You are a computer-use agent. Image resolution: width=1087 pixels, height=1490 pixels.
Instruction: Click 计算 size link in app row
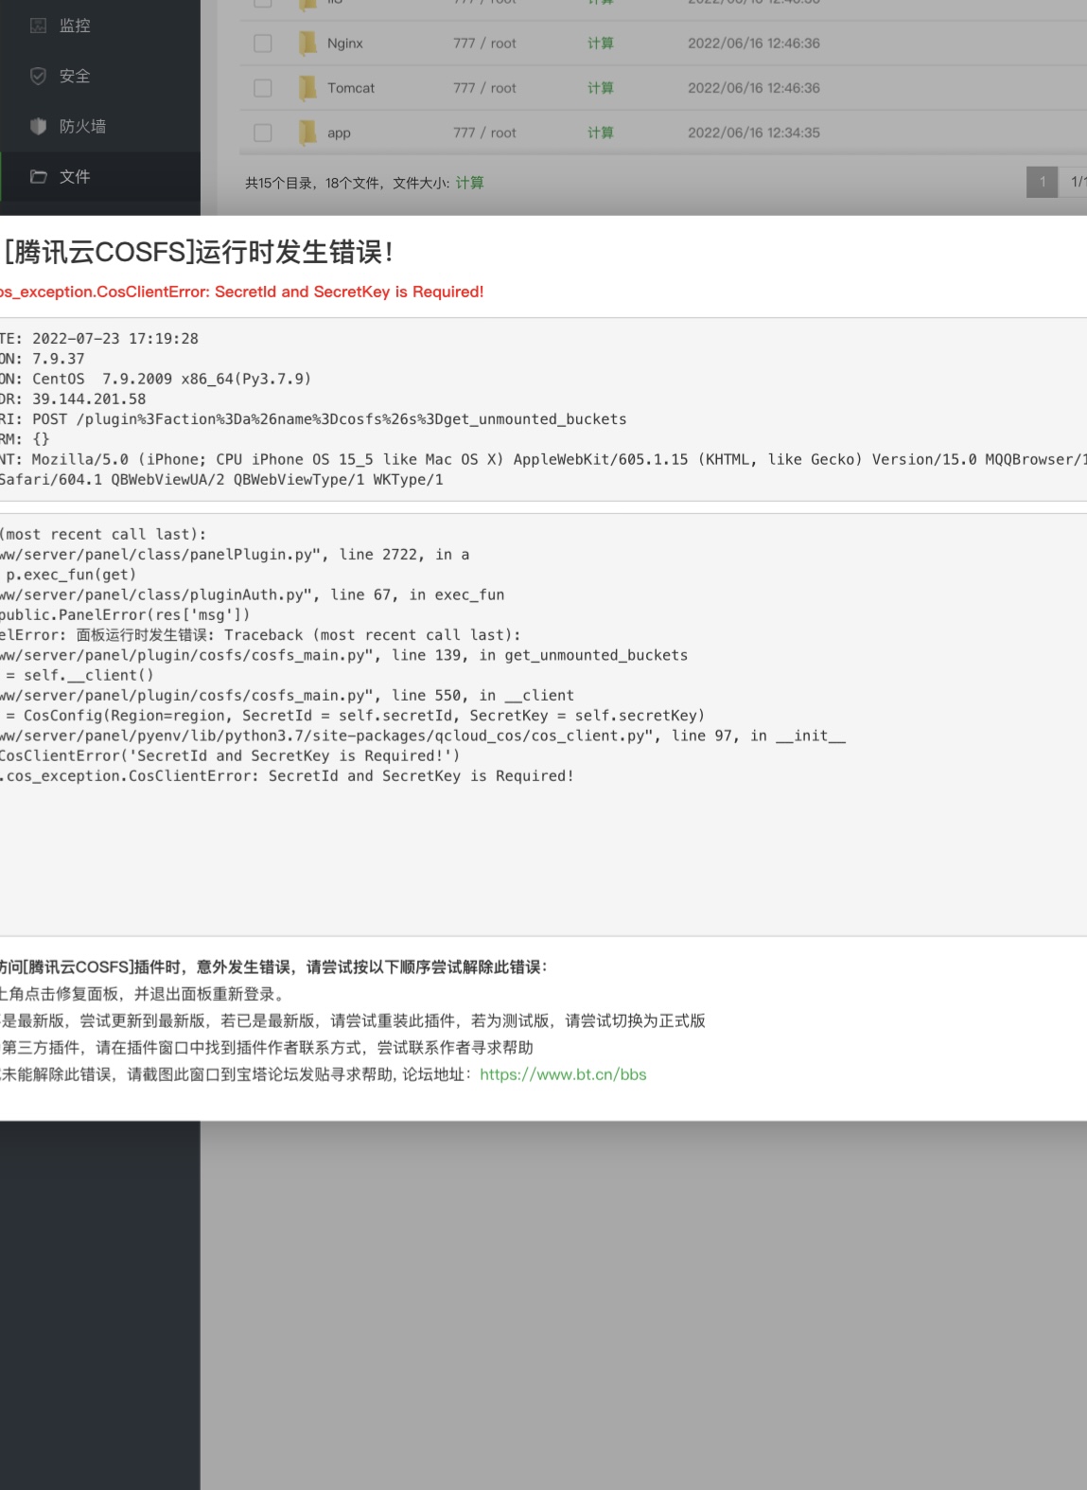[601, 133]
